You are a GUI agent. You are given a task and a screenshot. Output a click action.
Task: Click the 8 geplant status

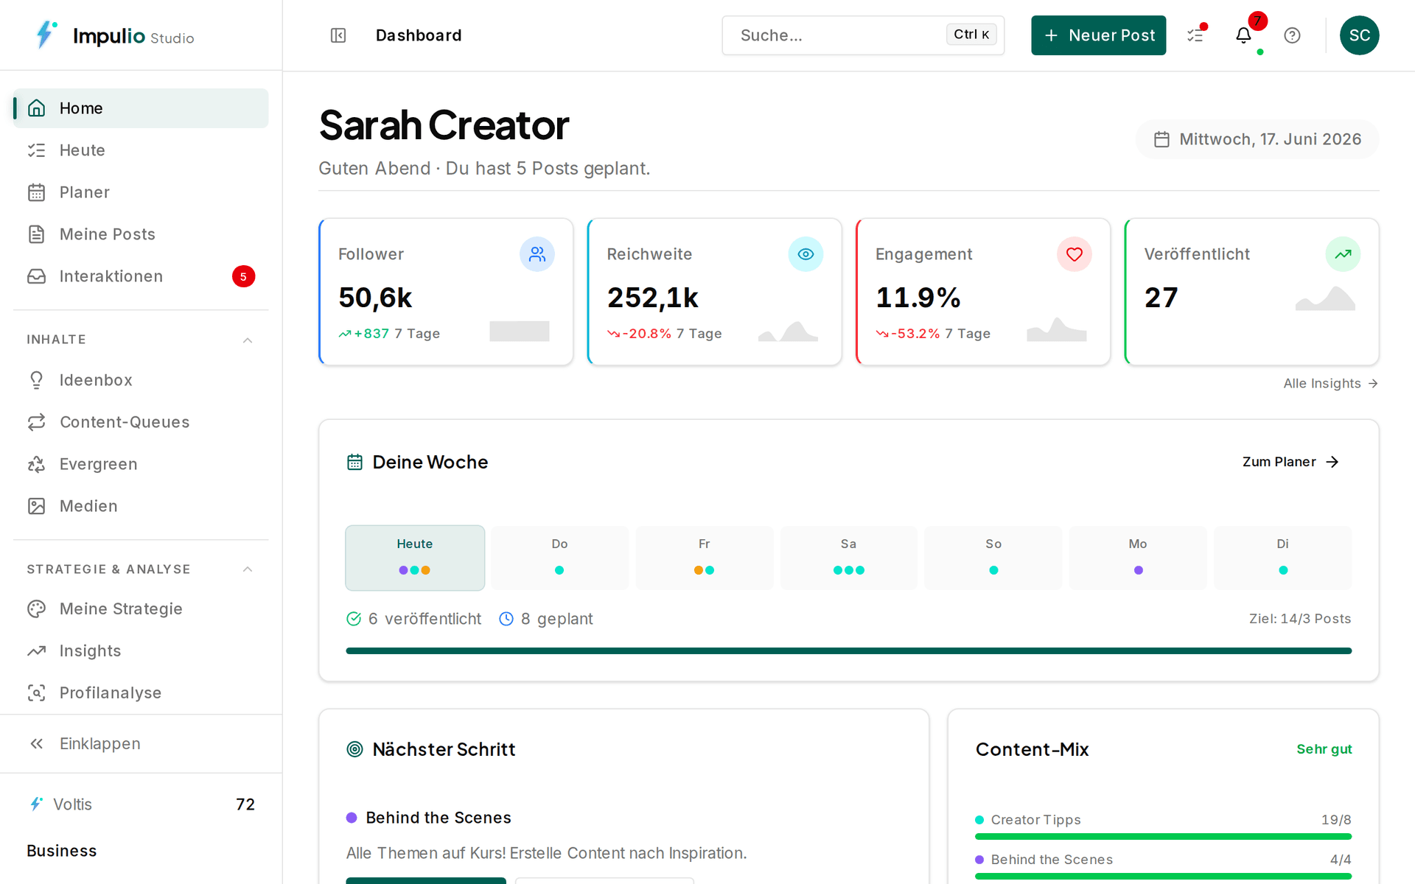pos(546,619)
